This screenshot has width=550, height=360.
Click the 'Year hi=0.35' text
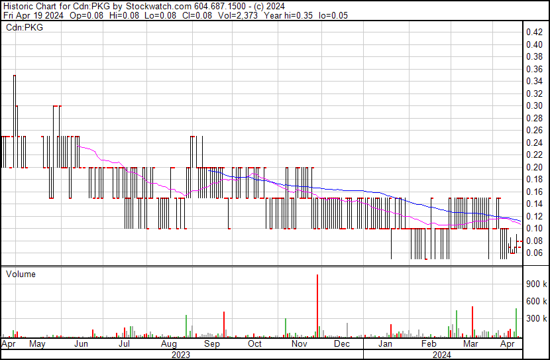tap(288, 15)
